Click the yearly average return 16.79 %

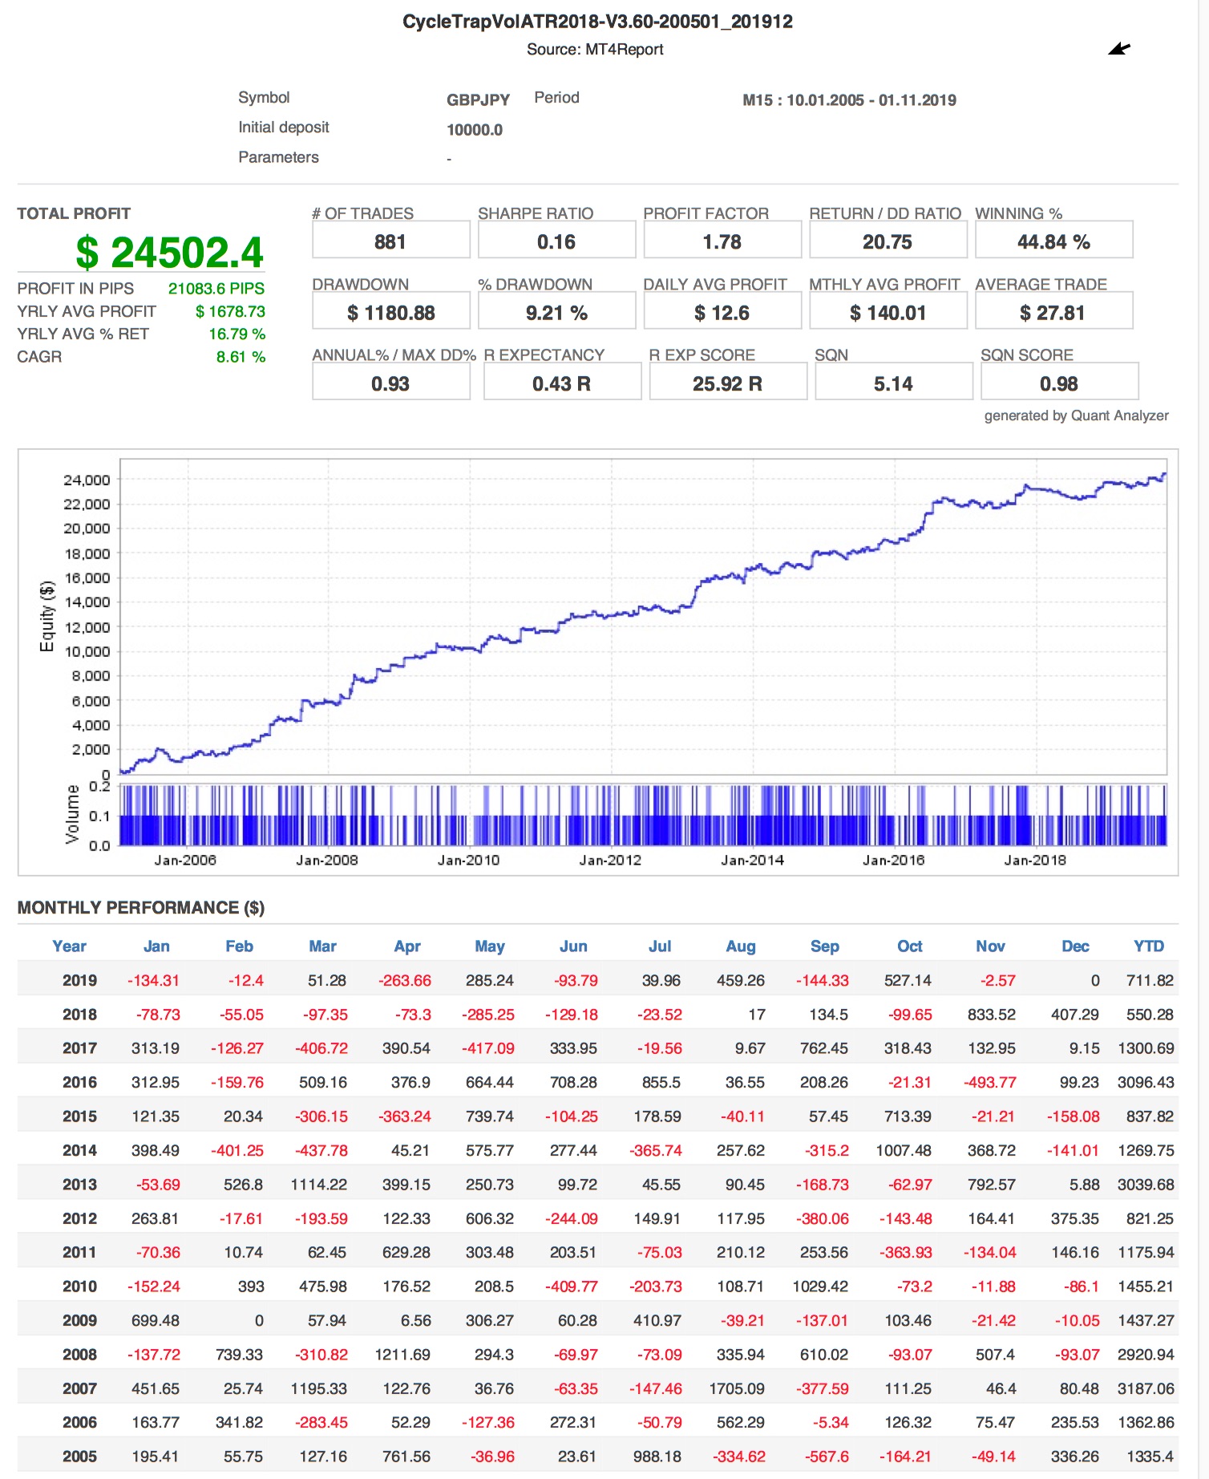[x=237, y=334]
